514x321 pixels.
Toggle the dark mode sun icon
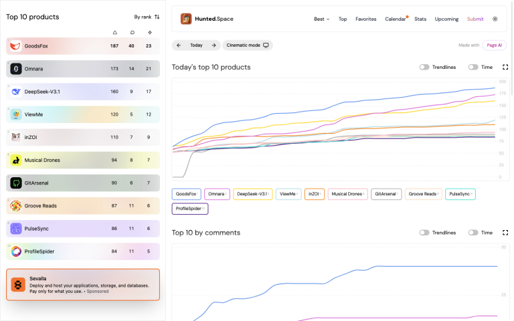pyautogui.click(x=495, y=19)
